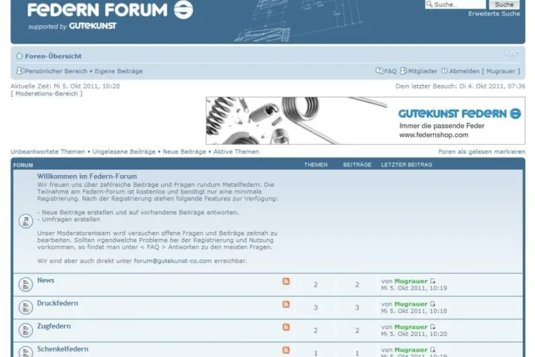Show Ungelesene Beiträge
The image size is (535, 357).
tap(124, 152)
